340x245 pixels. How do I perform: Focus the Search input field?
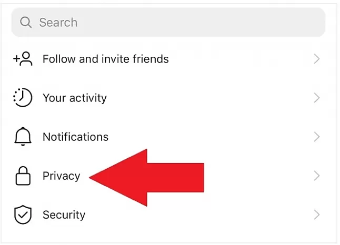(x=168, y=22)
